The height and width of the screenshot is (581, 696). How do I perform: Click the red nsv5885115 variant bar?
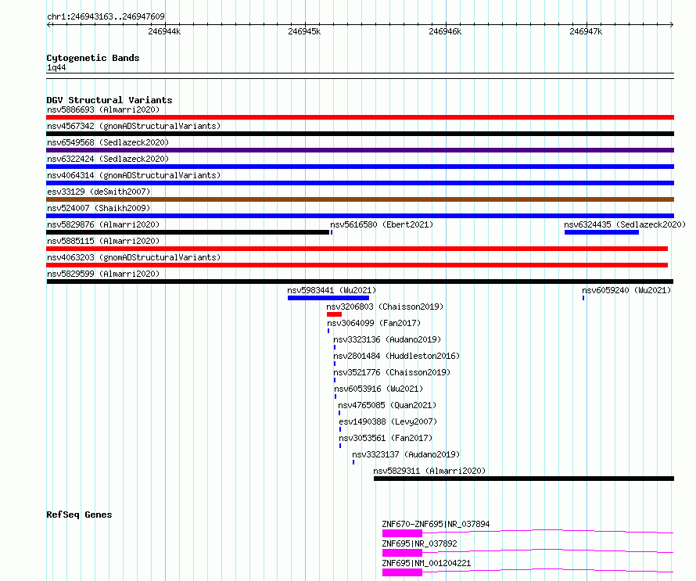coord(357,249)
